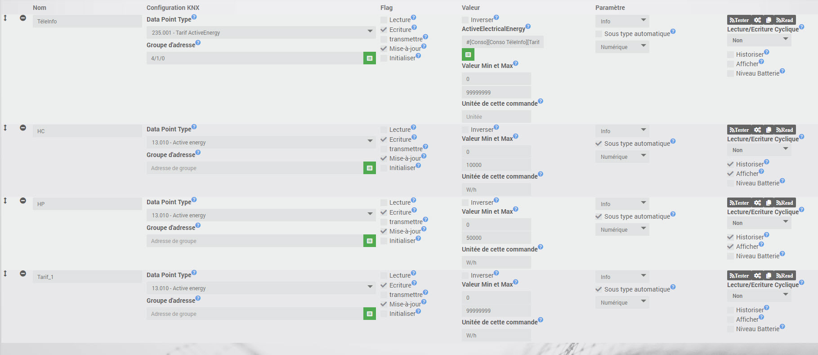Screen dimensions: 818x355
Task: Open configuration gears for the HC command
Action: click(758, 130)
